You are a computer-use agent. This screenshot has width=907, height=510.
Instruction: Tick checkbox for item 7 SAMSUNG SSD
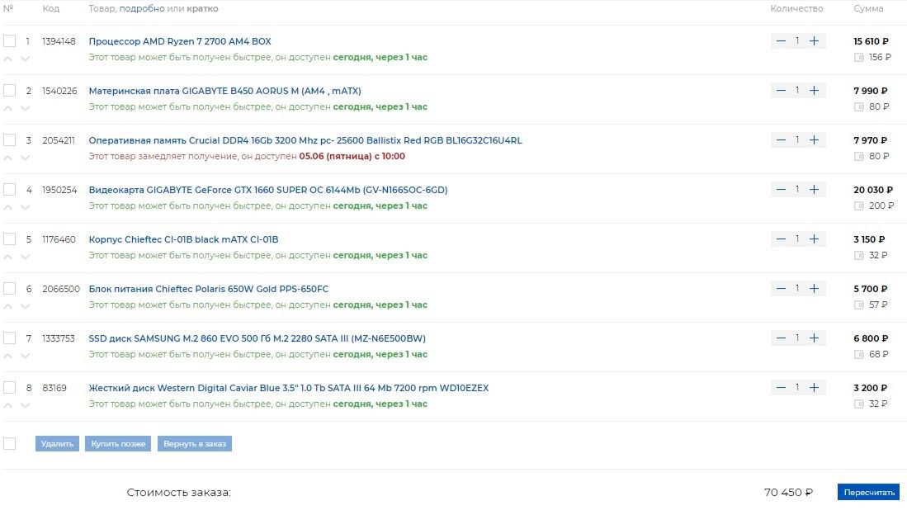pyautogui.click(x=9, y=338)
